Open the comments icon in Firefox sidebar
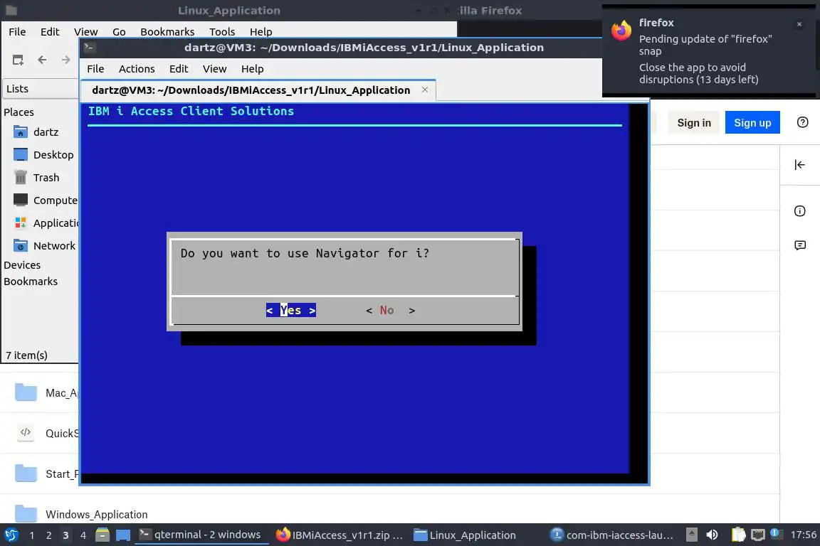This screenshot has height=546, width=820. pyautogui.click(x=799, y=245)
